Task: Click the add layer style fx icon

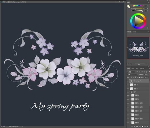Action: [135, 127]
